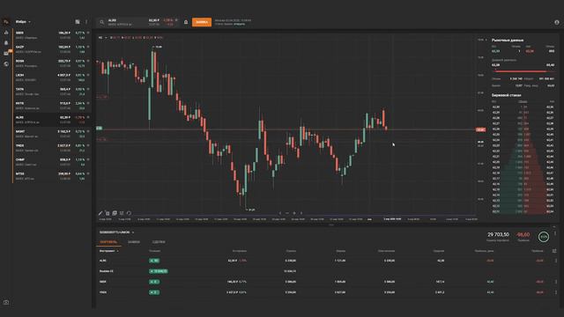Open three-dot menu for last portfolio row
Viewport: 564px width, 317px height.
pyautogui.click(x=556, y=292)
